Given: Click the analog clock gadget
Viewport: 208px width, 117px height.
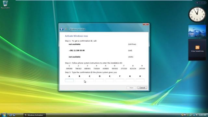Looking at the screenshot, I should 197,15.
